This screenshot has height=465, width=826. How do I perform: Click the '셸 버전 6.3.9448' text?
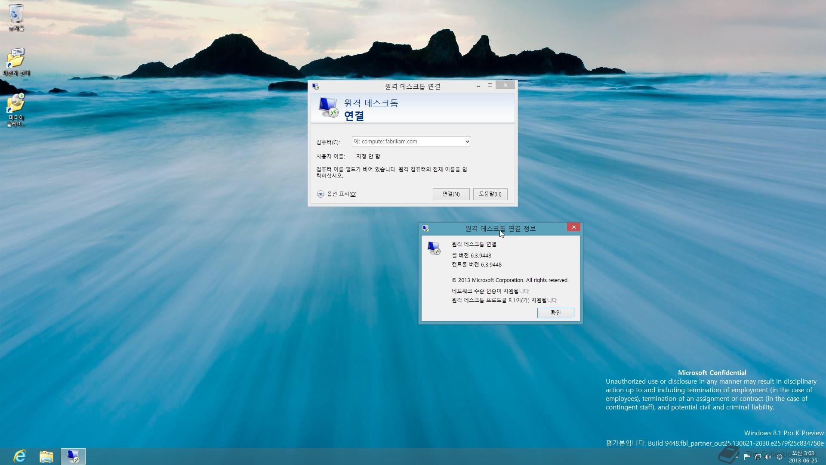[x=472, y=255]
